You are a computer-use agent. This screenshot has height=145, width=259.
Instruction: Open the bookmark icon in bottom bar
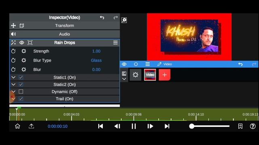coord(240,126)
